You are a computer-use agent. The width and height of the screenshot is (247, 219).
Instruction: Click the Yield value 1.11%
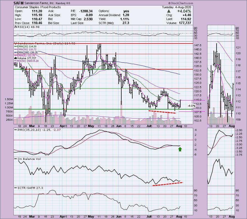(x=125, y=19)
